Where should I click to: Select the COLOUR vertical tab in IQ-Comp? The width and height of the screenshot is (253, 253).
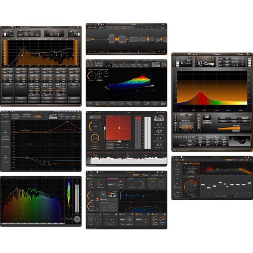click(199, 123)
